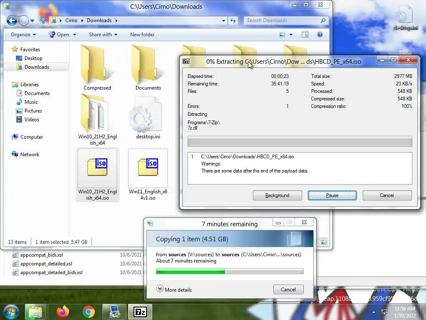
Task: Open the Pictures library in sidebar
Action: pyautogui.click(x=29, y=111)
